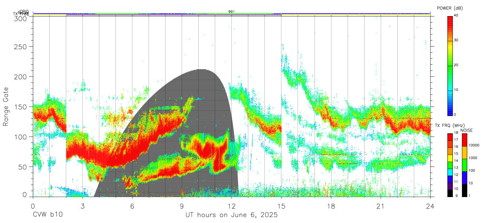Click the red 18 MHz block in TX FRQ scale
Image resolution: width=484 pixels, height=223 pixels.
click(450, 136)
